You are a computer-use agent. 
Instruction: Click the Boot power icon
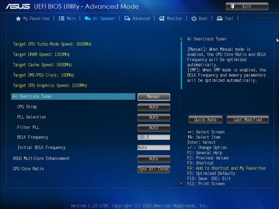pyautogui.click(x=194, y=19)
